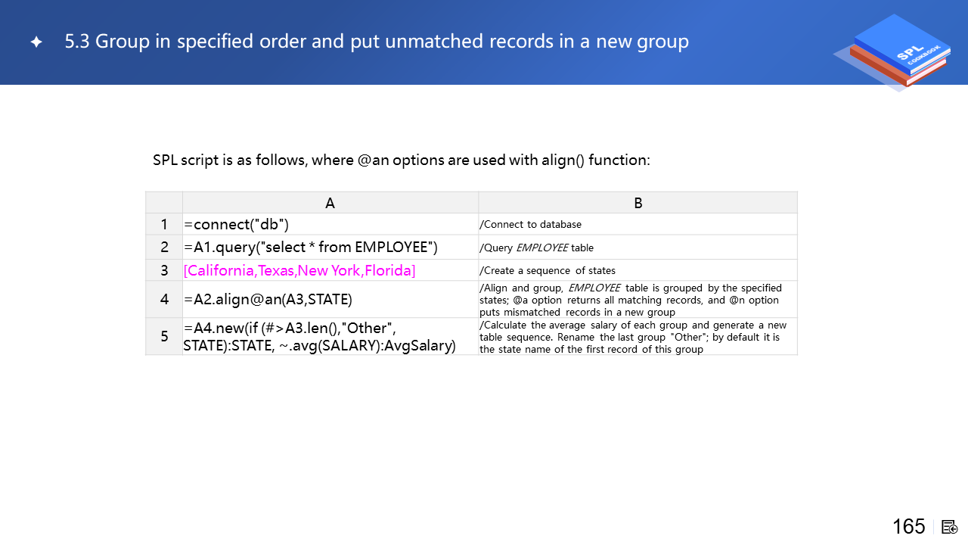Screen dimensions: 968x545
Task: Select row header 1
Action: (164, 225)
